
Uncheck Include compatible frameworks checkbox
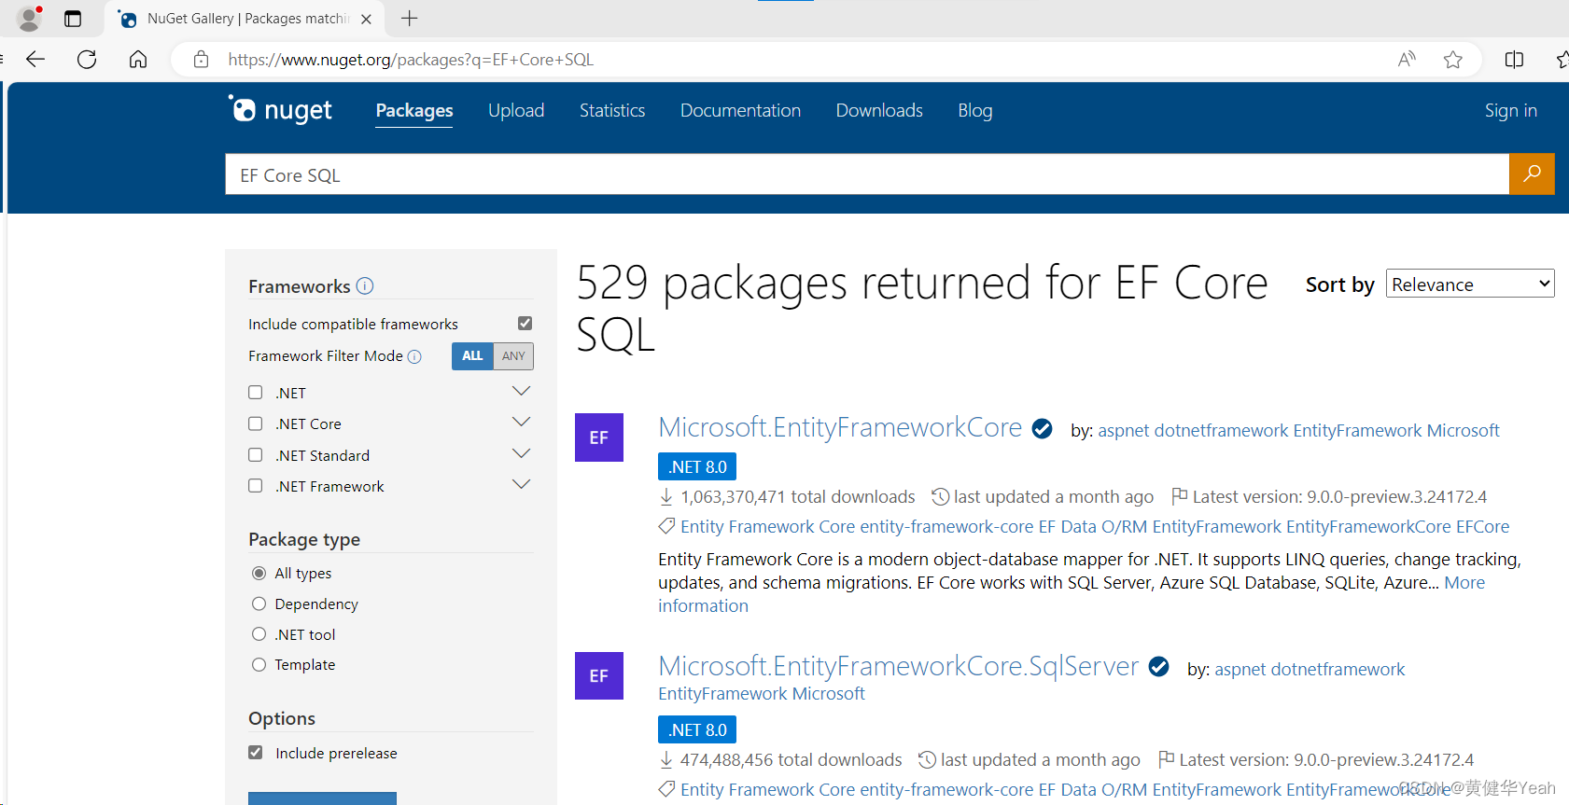525,323
